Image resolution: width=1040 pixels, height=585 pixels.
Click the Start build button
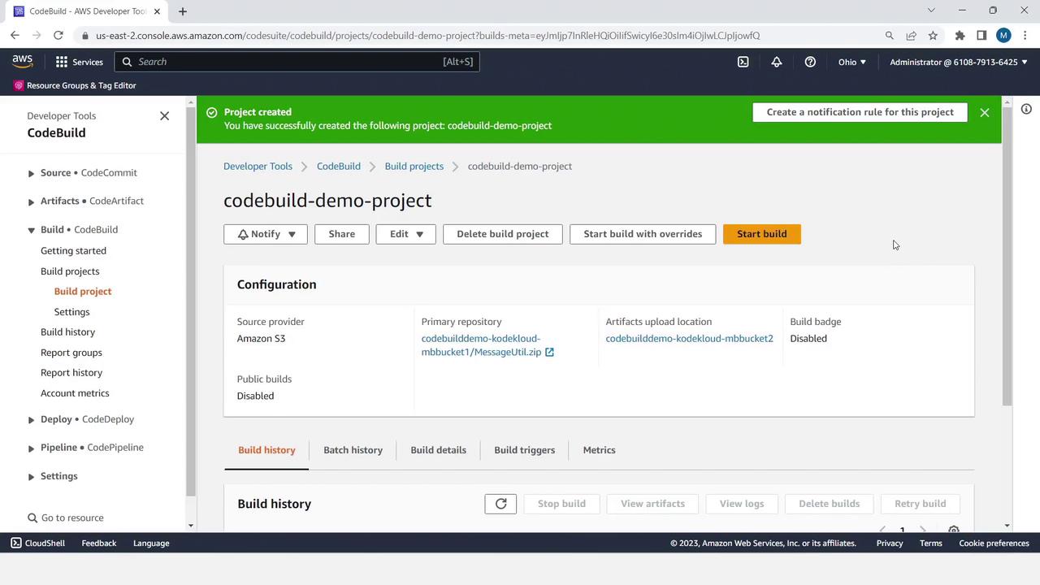tap(761, 234)
